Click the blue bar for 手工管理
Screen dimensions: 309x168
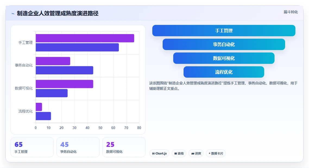coord(77,47)
